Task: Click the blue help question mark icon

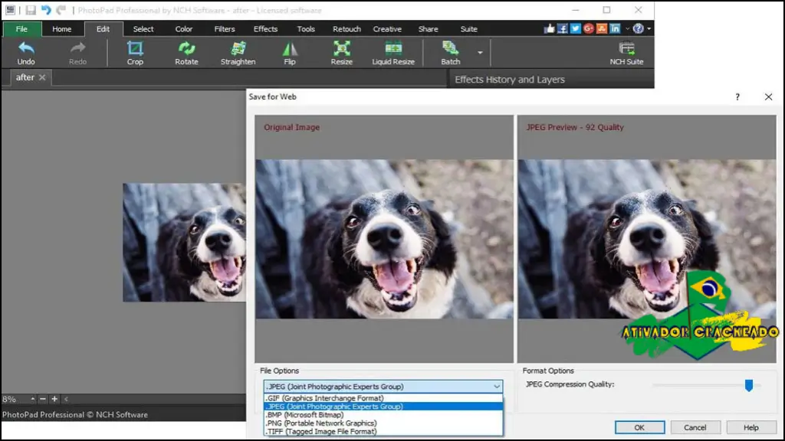Action: [638, 28]
